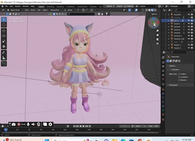Click the screen recorder camera screenshot icon

coord(14,124)
